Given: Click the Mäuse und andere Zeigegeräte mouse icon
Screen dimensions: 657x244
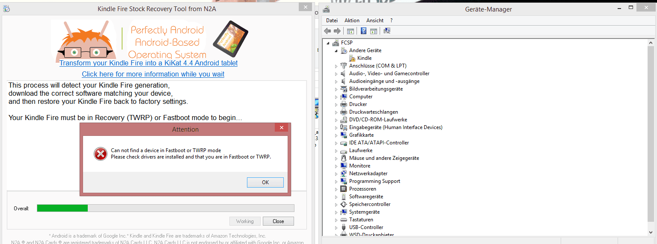Looking at the screenshot, I should [x=344, y=158].
